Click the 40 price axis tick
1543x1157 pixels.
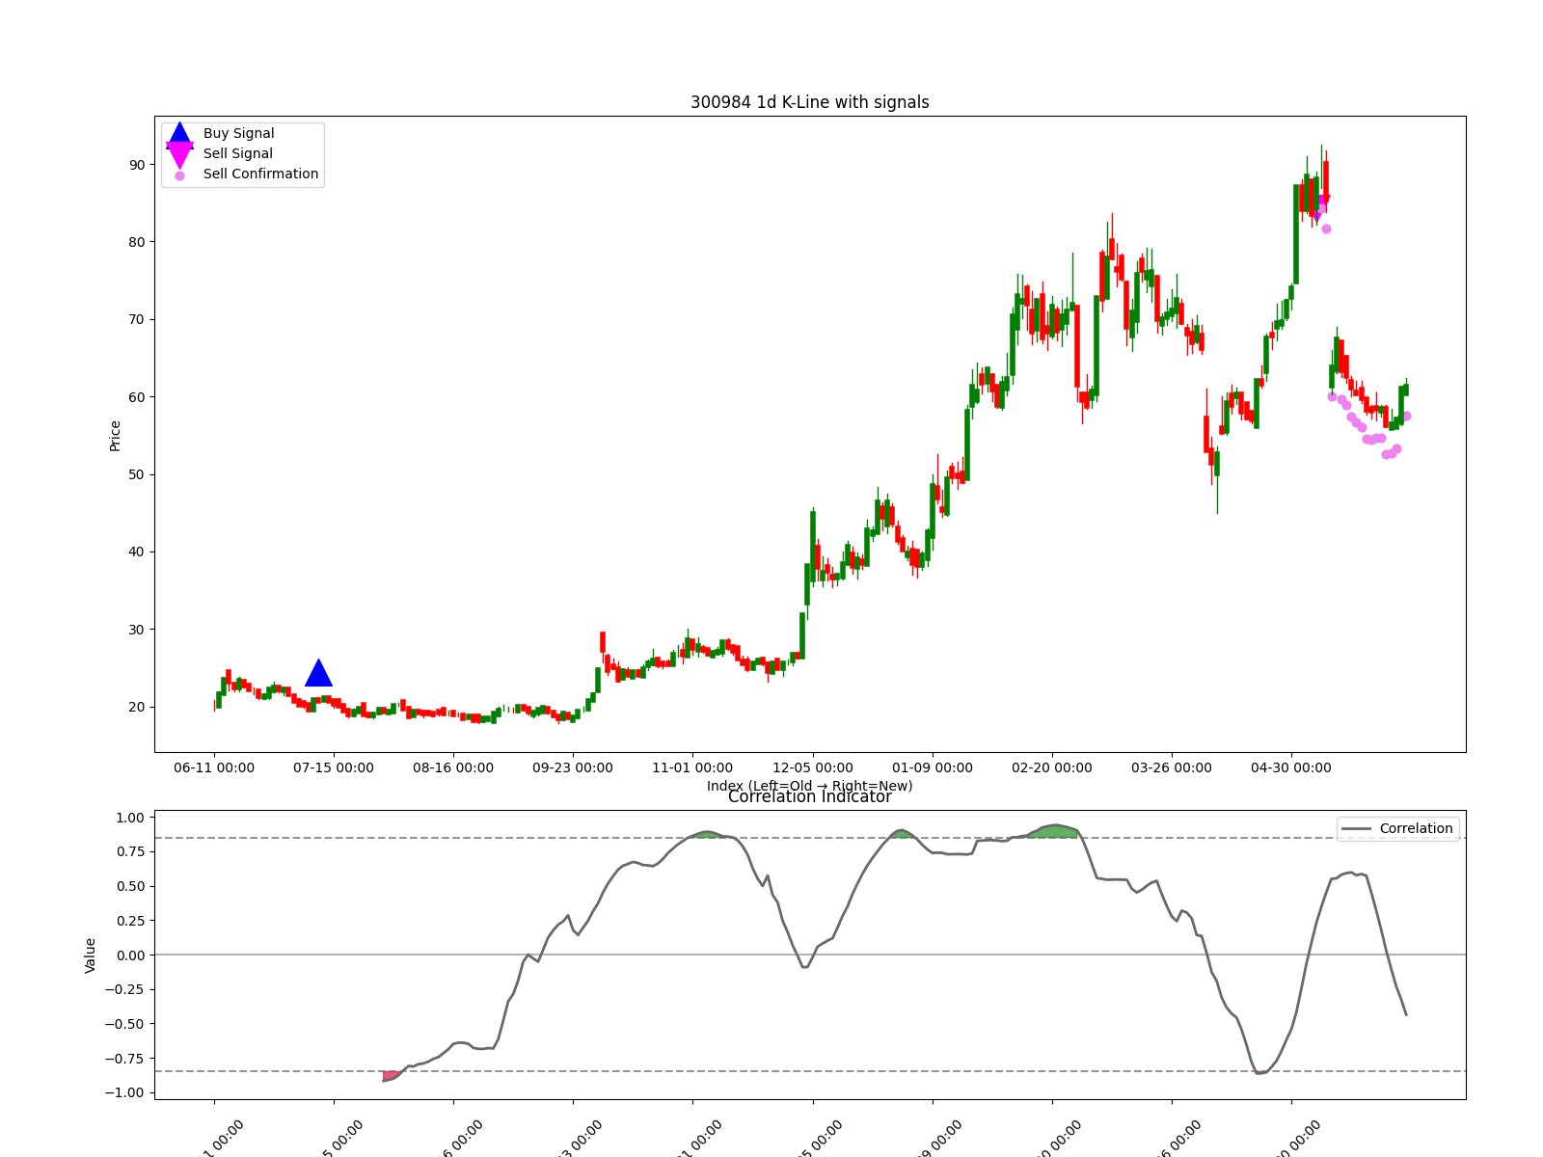pyautogui.click(x=136, y=552)
